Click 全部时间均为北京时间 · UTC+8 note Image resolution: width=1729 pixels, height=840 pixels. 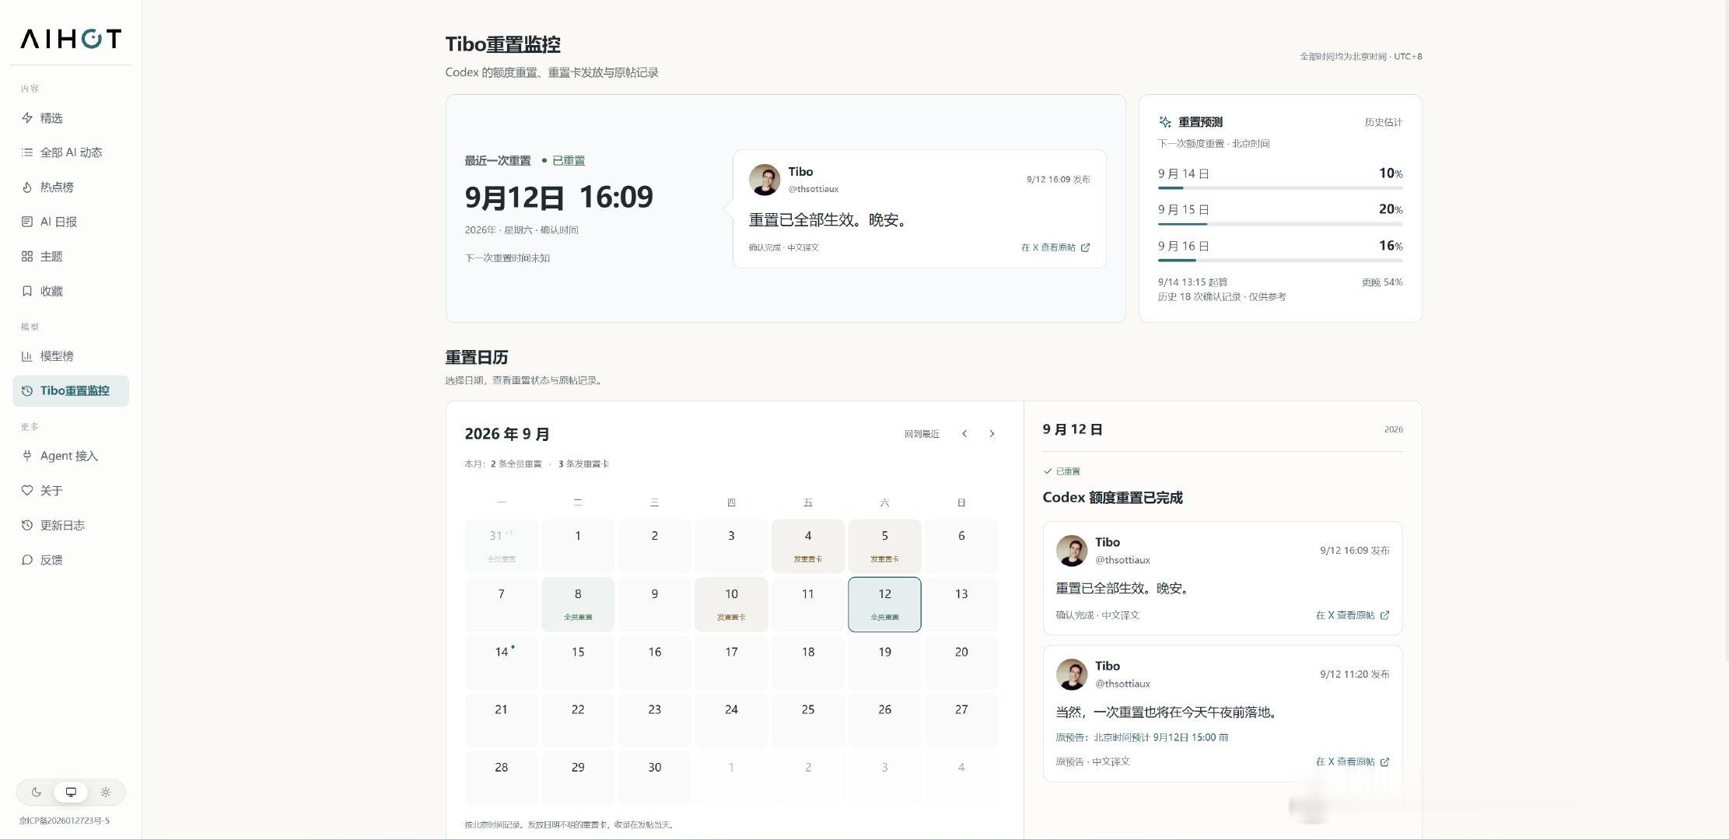[1361, 57]
